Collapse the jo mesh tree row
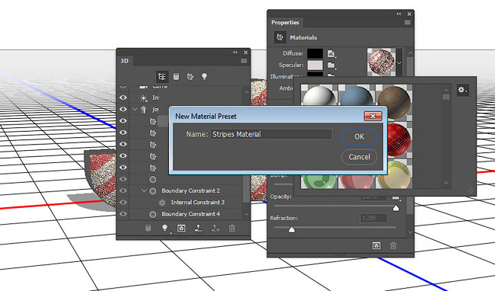The image size is (495, 291). pyautogui.click(x=135, y=109)
